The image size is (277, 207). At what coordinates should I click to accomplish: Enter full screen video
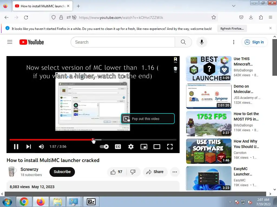170,146
